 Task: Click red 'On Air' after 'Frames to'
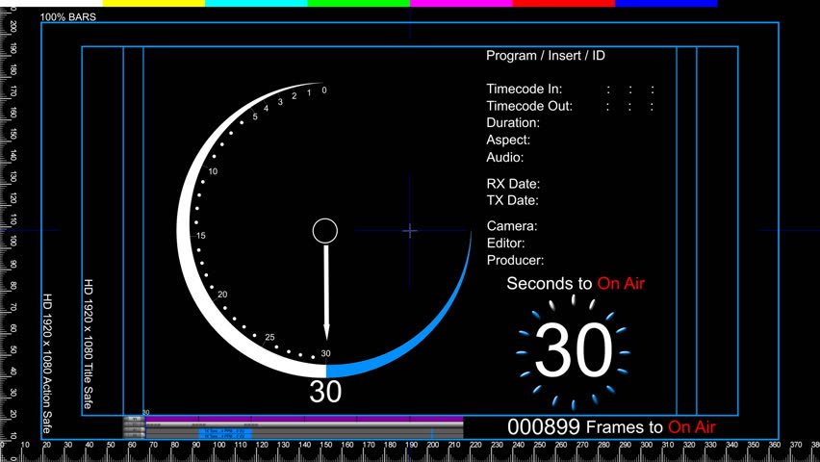(x=691, y=427)
